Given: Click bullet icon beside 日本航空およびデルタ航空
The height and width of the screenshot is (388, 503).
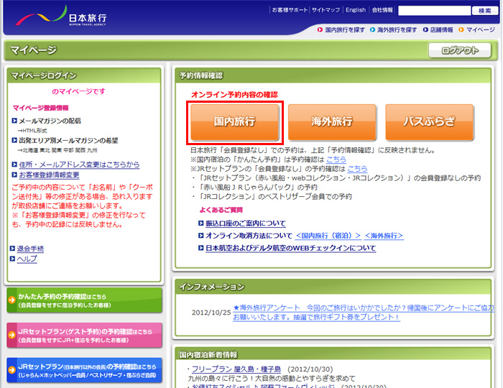Looking at the screenshot, I should click(x=200, y=248).
